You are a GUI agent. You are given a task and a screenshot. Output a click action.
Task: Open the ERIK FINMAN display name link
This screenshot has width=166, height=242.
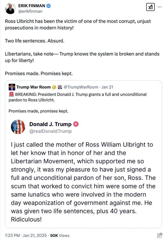pyautogui.click(x=32, y=6)
